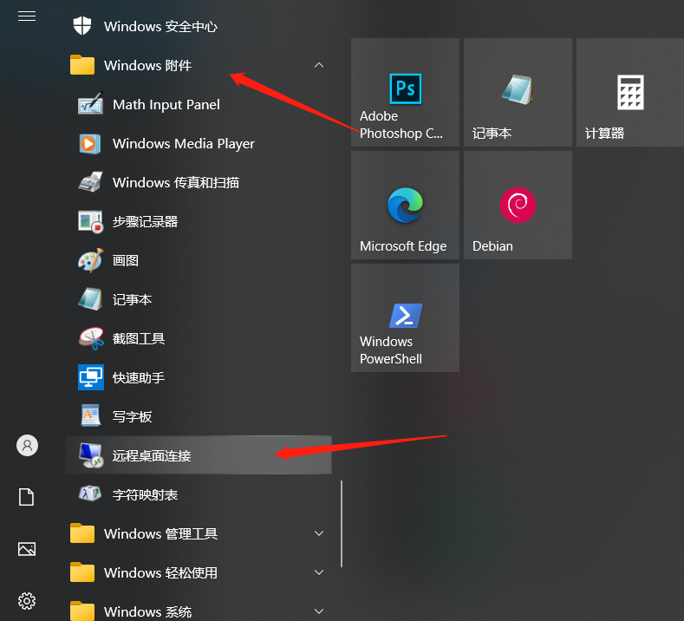
Task: Expand Windows 管理工具 chevron
Action: pos(319,533)
